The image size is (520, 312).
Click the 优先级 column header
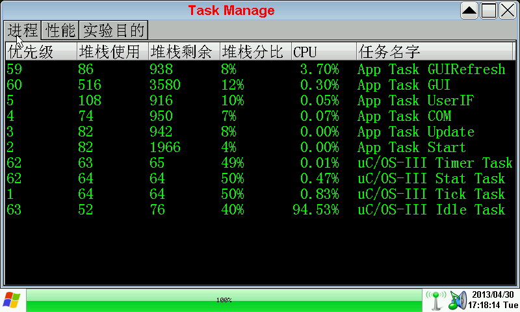click(x=41, y=52)
